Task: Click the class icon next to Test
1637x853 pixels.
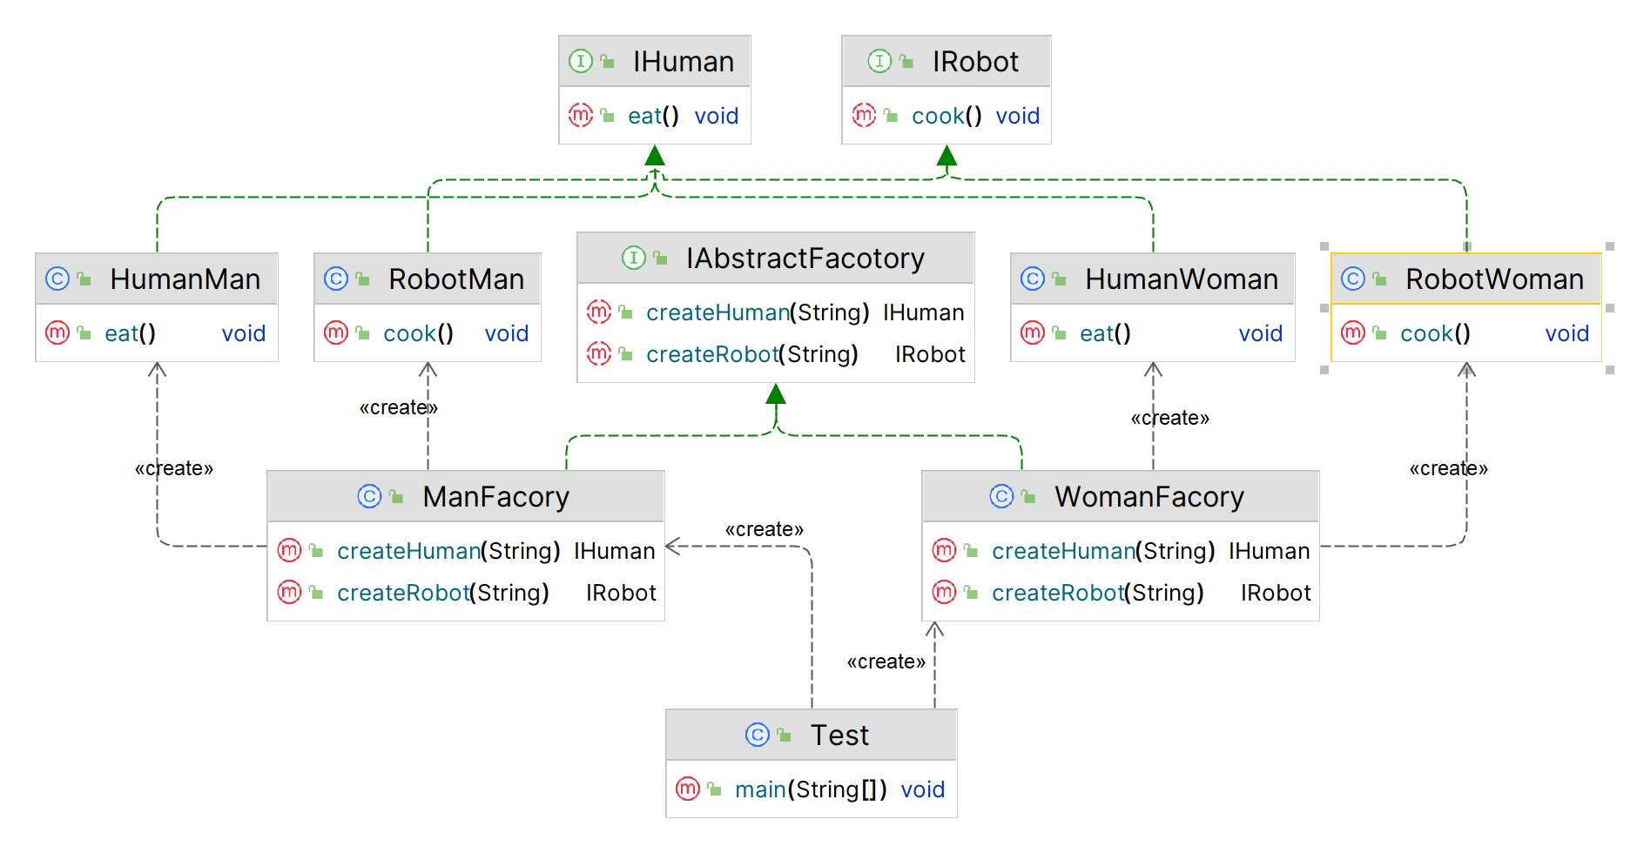Action: click(758, 735)
